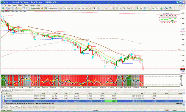Open the File menu
Image resolution: width=186 pixels, height=112 pixels.
[x=5, y=5]
